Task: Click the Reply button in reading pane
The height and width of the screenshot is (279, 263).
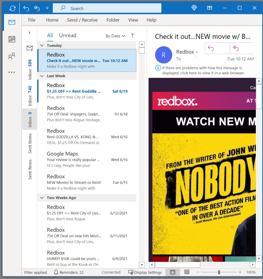Action: pos(217,48)
